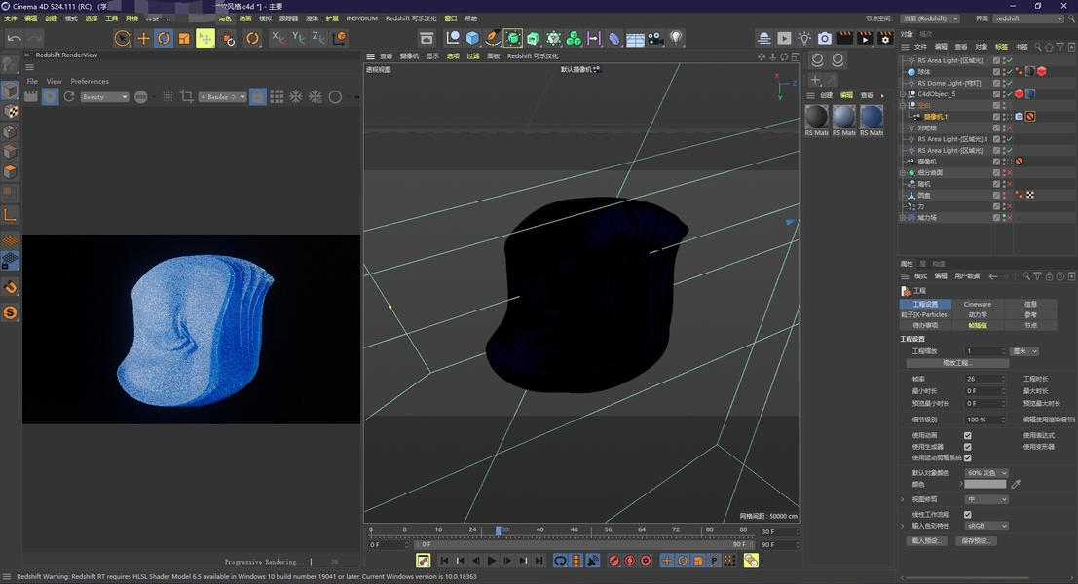Click the gray 颜色 color swatch
This screenshot has height=584, width=1078.
tap(985, 484)
